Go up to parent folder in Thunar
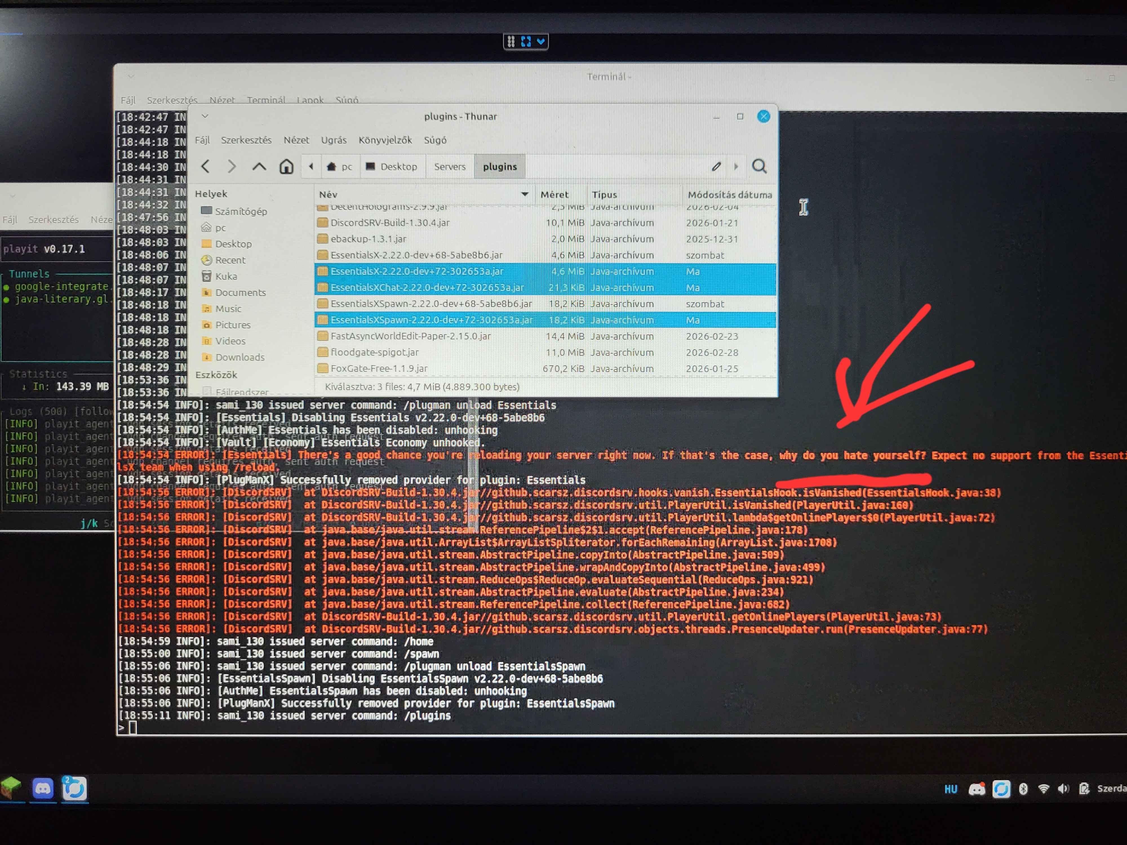 click(259, 166)
